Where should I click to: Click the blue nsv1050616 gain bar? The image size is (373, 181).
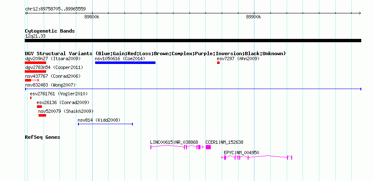[125, 63]
